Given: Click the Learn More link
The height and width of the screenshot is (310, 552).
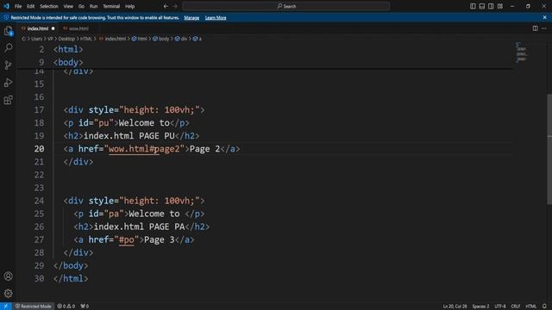Looking at the screenshot, I should (216, 17).
